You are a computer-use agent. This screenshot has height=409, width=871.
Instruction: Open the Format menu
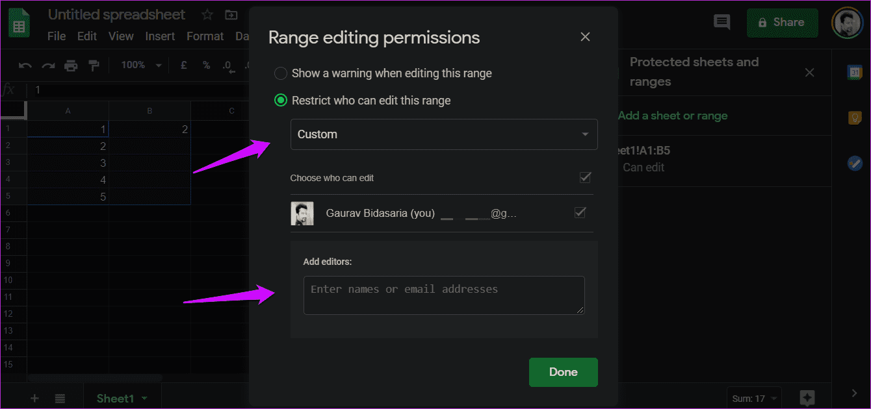205,36
